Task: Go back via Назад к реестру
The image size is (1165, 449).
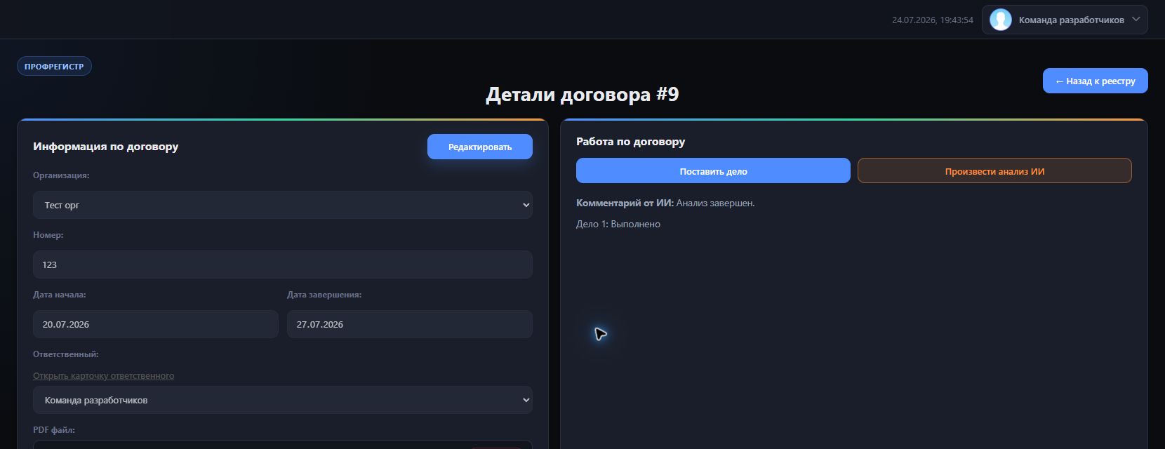Action: [x=1095, y=81]
